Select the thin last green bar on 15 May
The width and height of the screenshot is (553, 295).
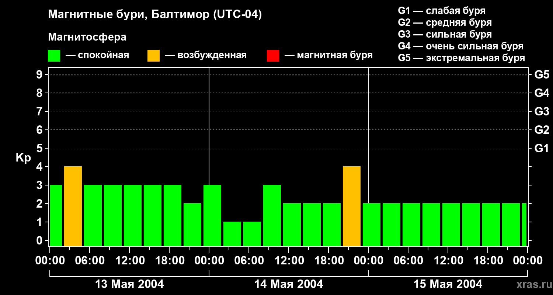point(524,225)
